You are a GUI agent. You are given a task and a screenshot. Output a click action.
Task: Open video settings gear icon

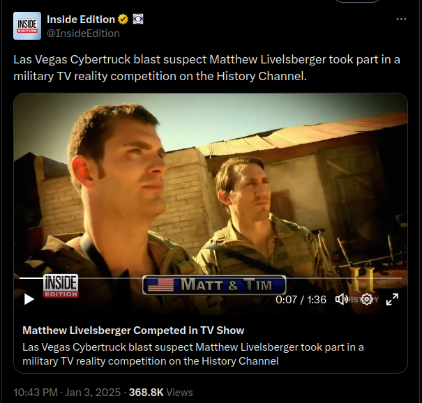pos(367,299)
